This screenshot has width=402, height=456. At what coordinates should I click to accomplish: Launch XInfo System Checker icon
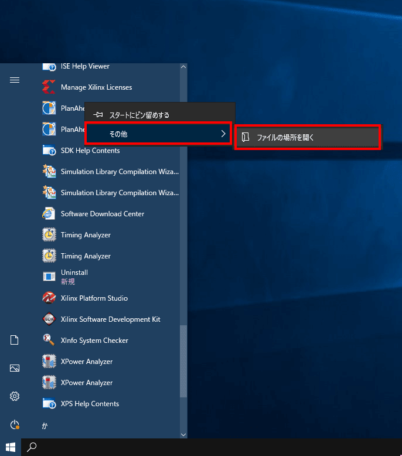[49, 341]
